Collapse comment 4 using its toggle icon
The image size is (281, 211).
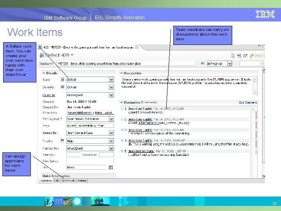click(122, 140)
